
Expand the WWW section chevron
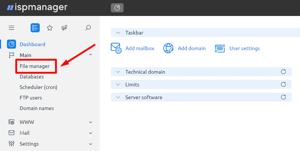[x=91, y=122]
